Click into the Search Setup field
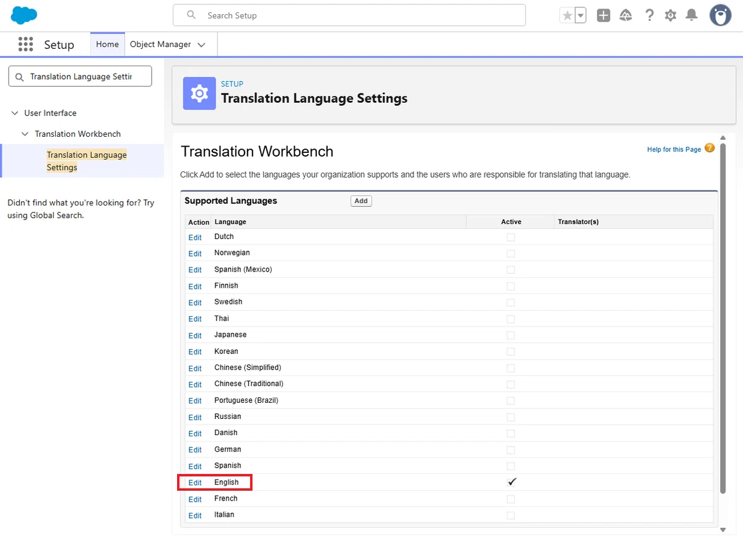Image resolution: width=743 pixels, height=539 pixels. [349, 15]
